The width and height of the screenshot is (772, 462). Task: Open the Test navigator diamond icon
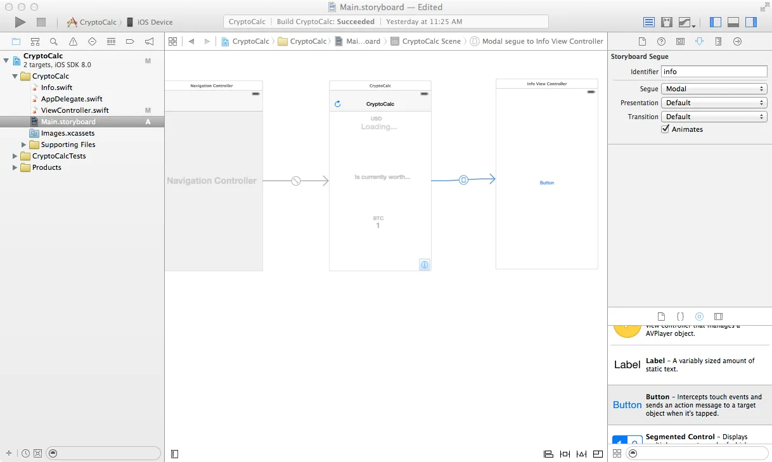point(92,41)
